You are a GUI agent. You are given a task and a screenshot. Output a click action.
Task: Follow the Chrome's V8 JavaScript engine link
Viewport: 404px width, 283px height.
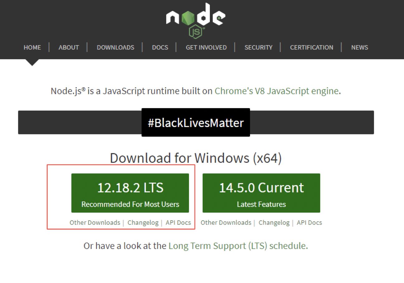pyautogui.click(x=277, y=91)
